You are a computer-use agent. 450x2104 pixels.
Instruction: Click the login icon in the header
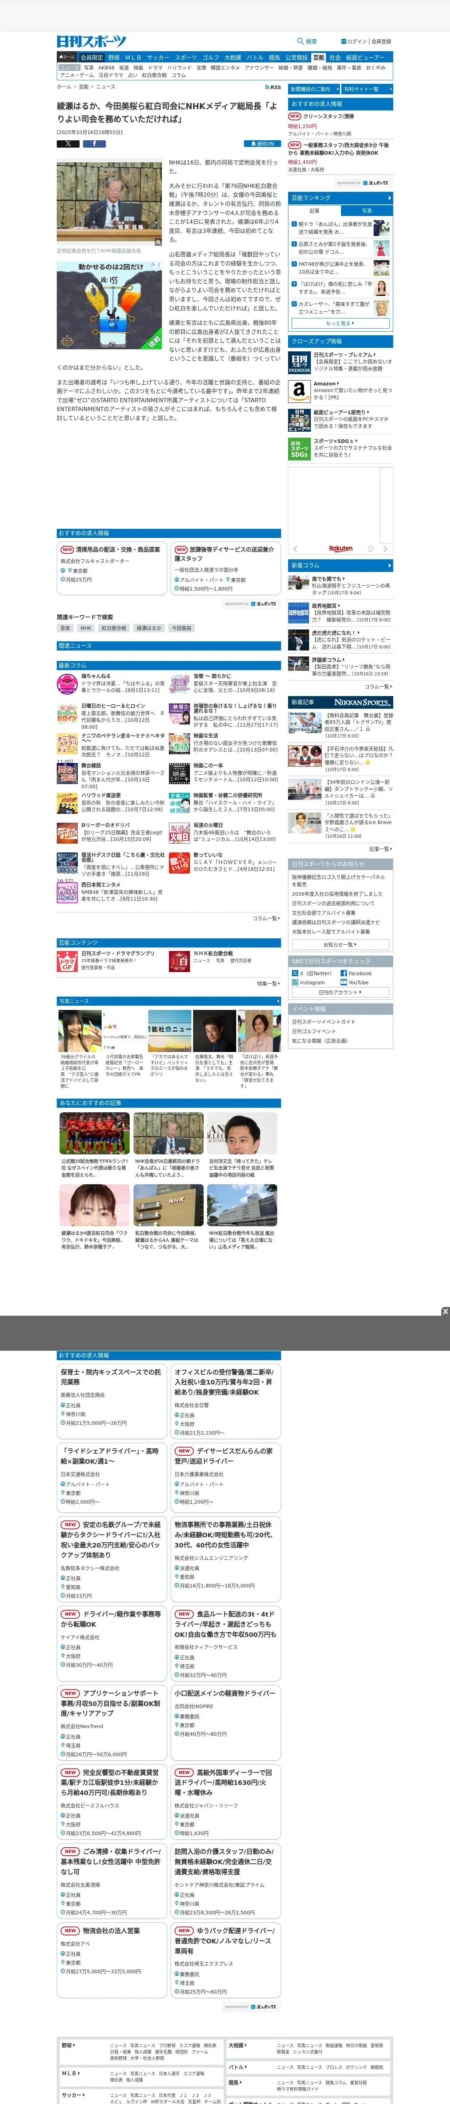(x=343, y=42)
